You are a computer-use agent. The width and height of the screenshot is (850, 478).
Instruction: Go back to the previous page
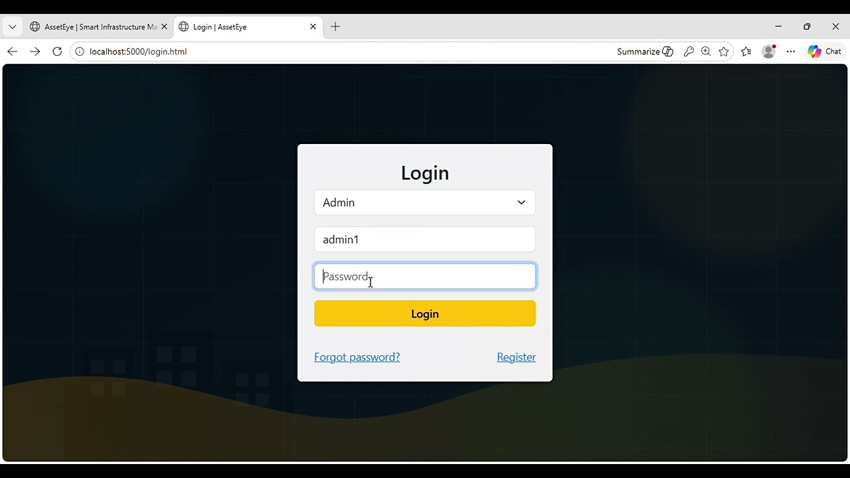[12, 52]
